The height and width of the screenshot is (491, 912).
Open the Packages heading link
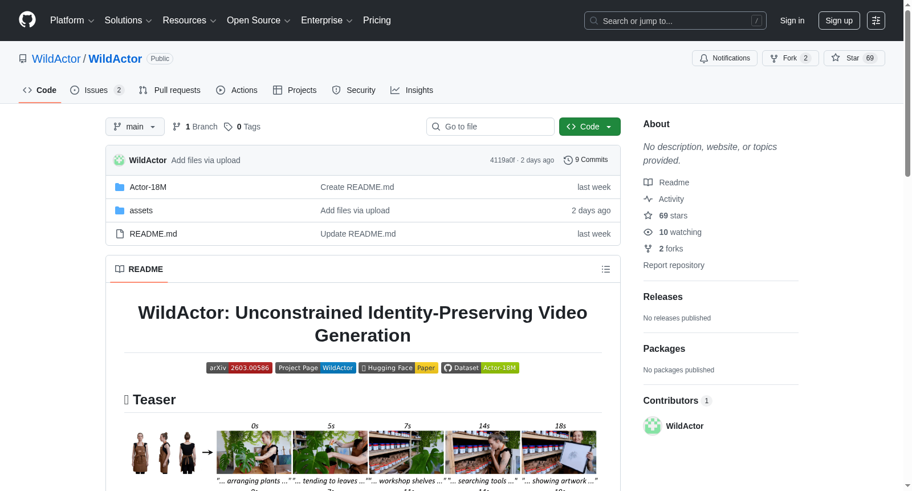click(x=664, y=349)
